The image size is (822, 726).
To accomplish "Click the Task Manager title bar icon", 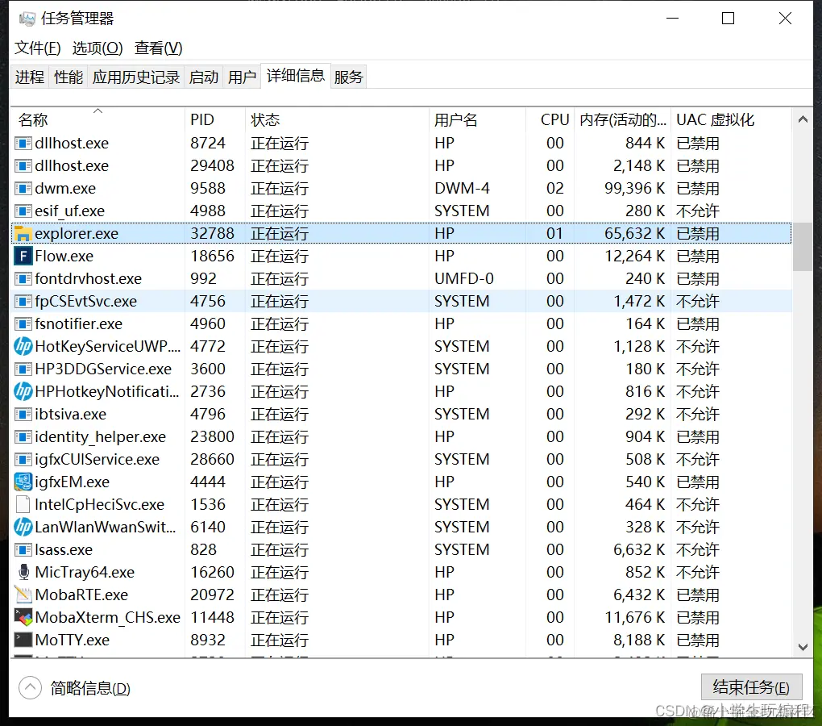I will [27, 19].
